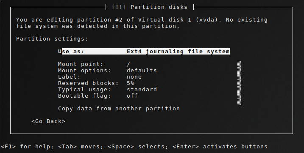Click the "<Enter> activates buttons" hint
This screenshot has height=153, width=304.
coord(220,147)
